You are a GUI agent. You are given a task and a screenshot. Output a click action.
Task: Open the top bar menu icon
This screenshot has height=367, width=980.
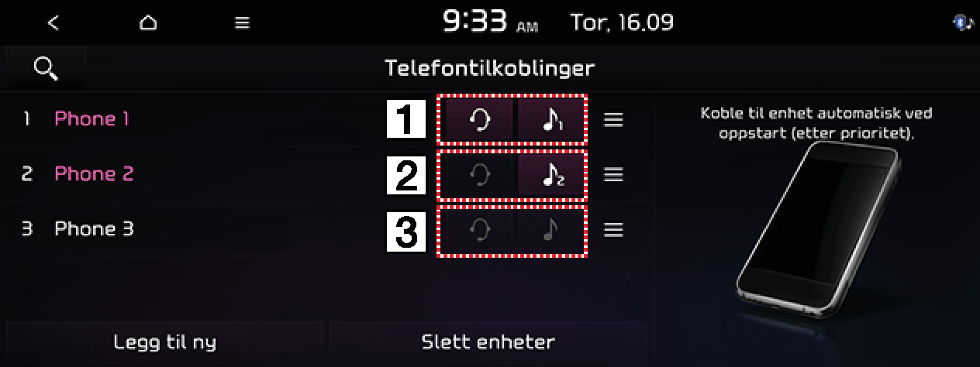[242, 23]
